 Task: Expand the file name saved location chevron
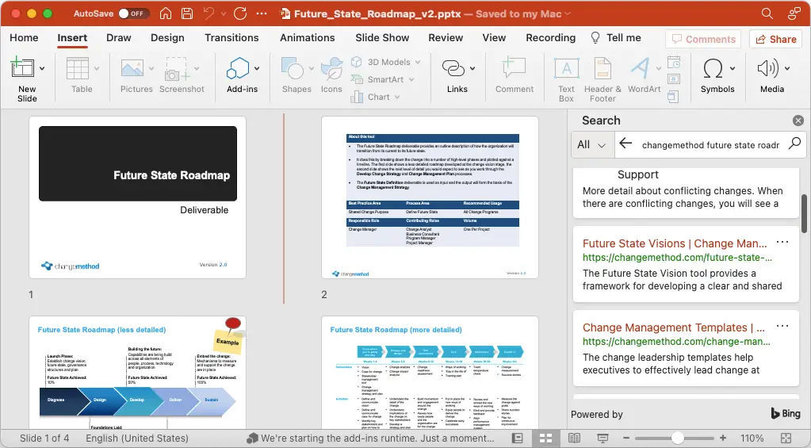[x=568, y=14]
